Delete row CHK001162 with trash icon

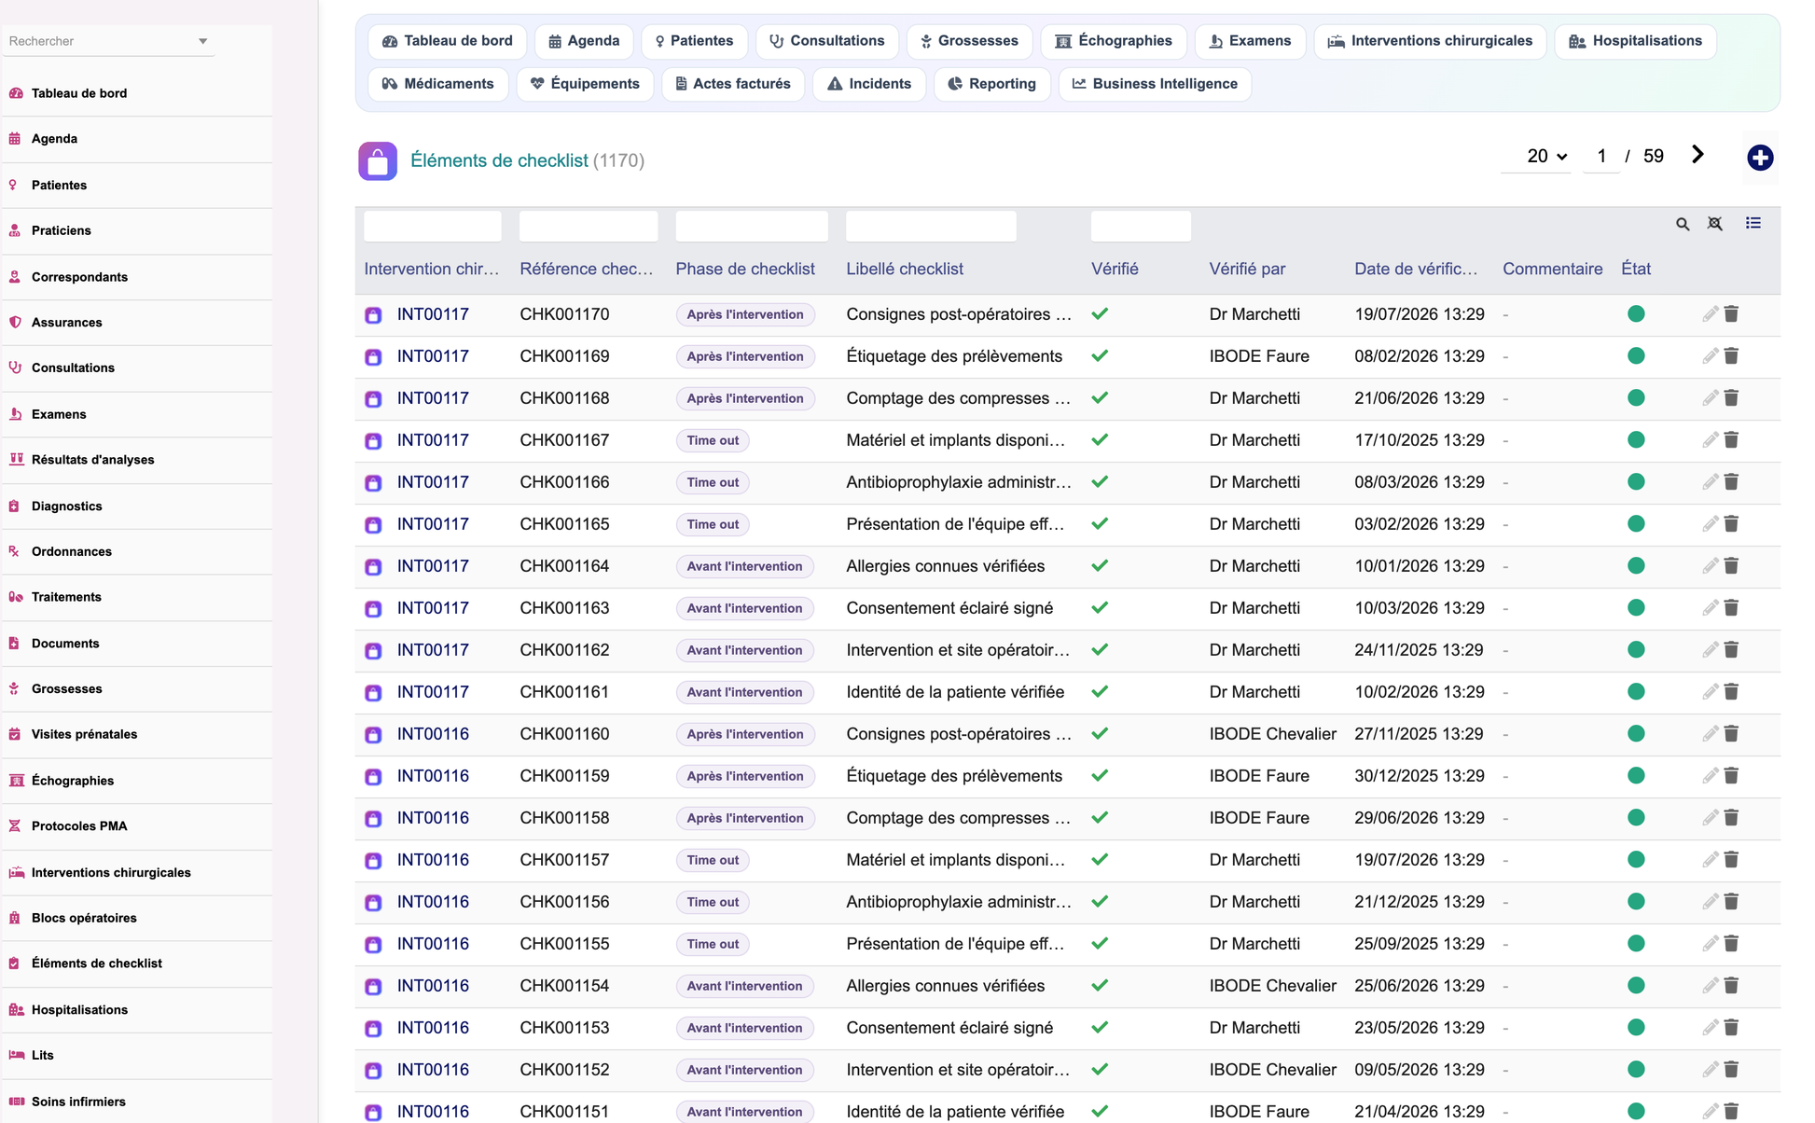[x=1731, y=650]
